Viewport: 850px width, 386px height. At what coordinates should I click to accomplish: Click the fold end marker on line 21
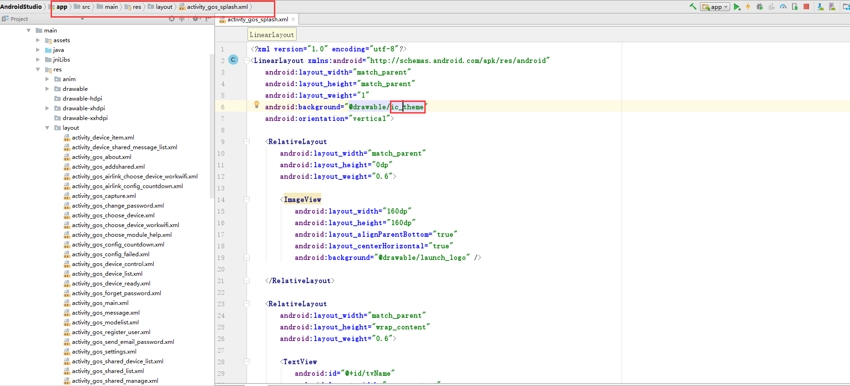tap(247, 280)
